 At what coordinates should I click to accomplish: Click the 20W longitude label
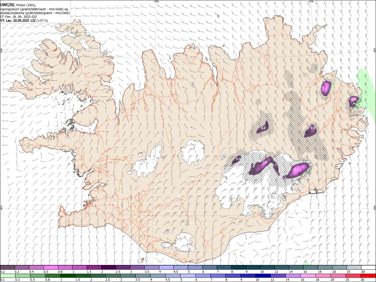(156, 1)
